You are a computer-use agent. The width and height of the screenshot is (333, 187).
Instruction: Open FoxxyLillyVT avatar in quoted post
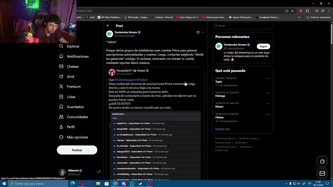pyautogui.click(x=112, y=72)
